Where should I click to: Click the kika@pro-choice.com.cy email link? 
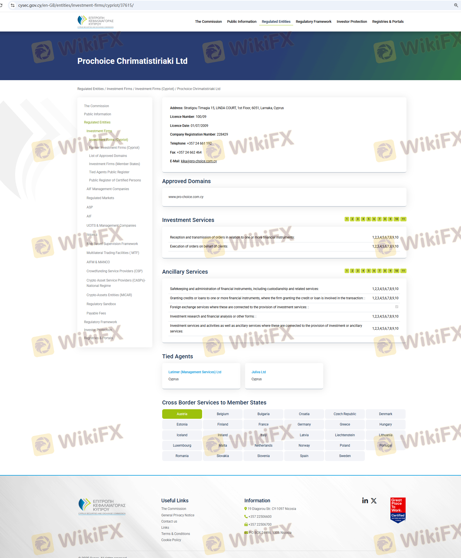(199, 161)
